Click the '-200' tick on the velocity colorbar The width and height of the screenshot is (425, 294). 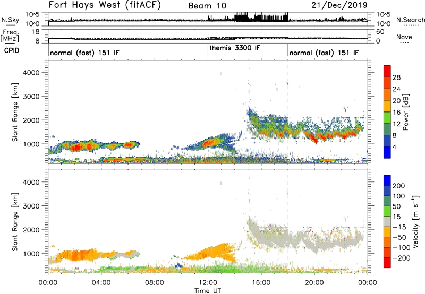(x=402, y=258)
